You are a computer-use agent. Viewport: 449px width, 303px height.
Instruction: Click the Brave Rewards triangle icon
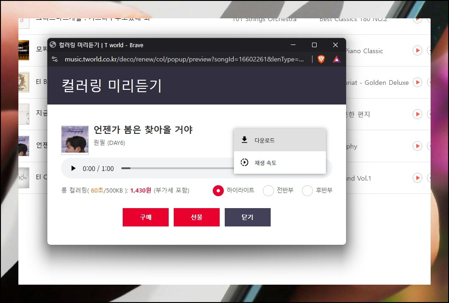[336, 60]
